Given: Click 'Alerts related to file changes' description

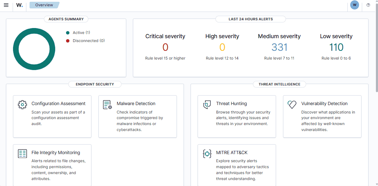Looking at the screenshot, I should pos(59,170).
